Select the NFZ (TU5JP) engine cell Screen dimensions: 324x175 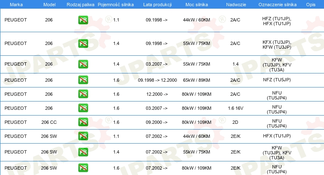pyautogui.click(x=277, y=80)
